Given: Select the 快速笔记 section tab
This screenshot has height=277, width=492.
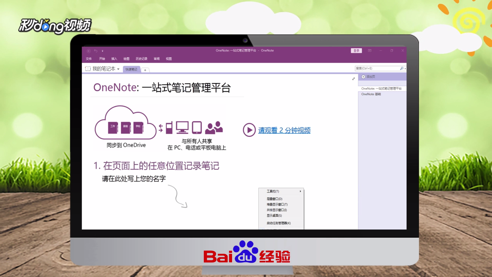Looking at the screenshot, I should coord(131,69).
